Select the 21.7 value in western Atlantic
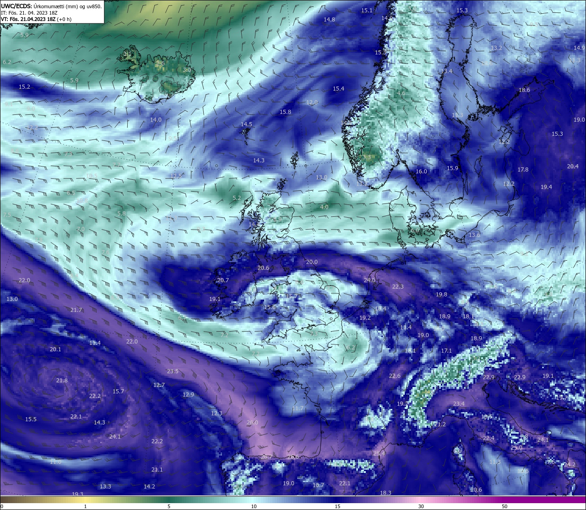Viewport: 586px width, 510px height. [76, 310]
